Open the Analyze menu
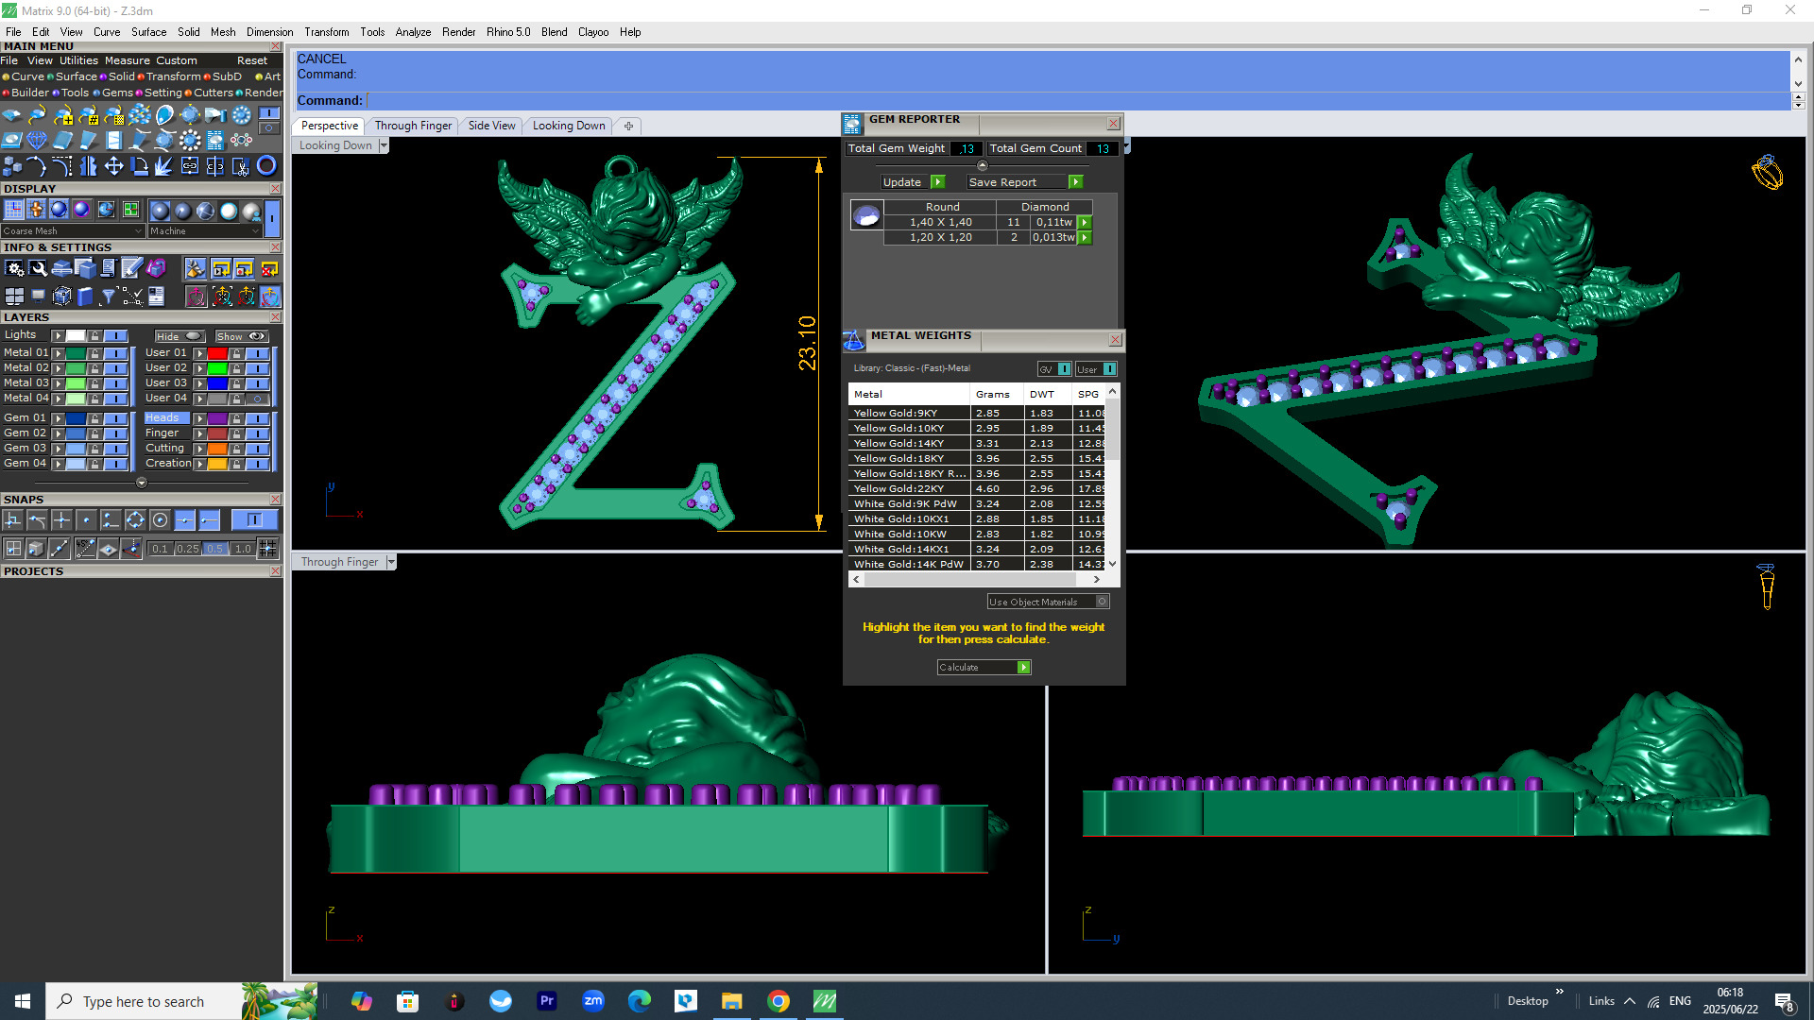 point(413,32)
